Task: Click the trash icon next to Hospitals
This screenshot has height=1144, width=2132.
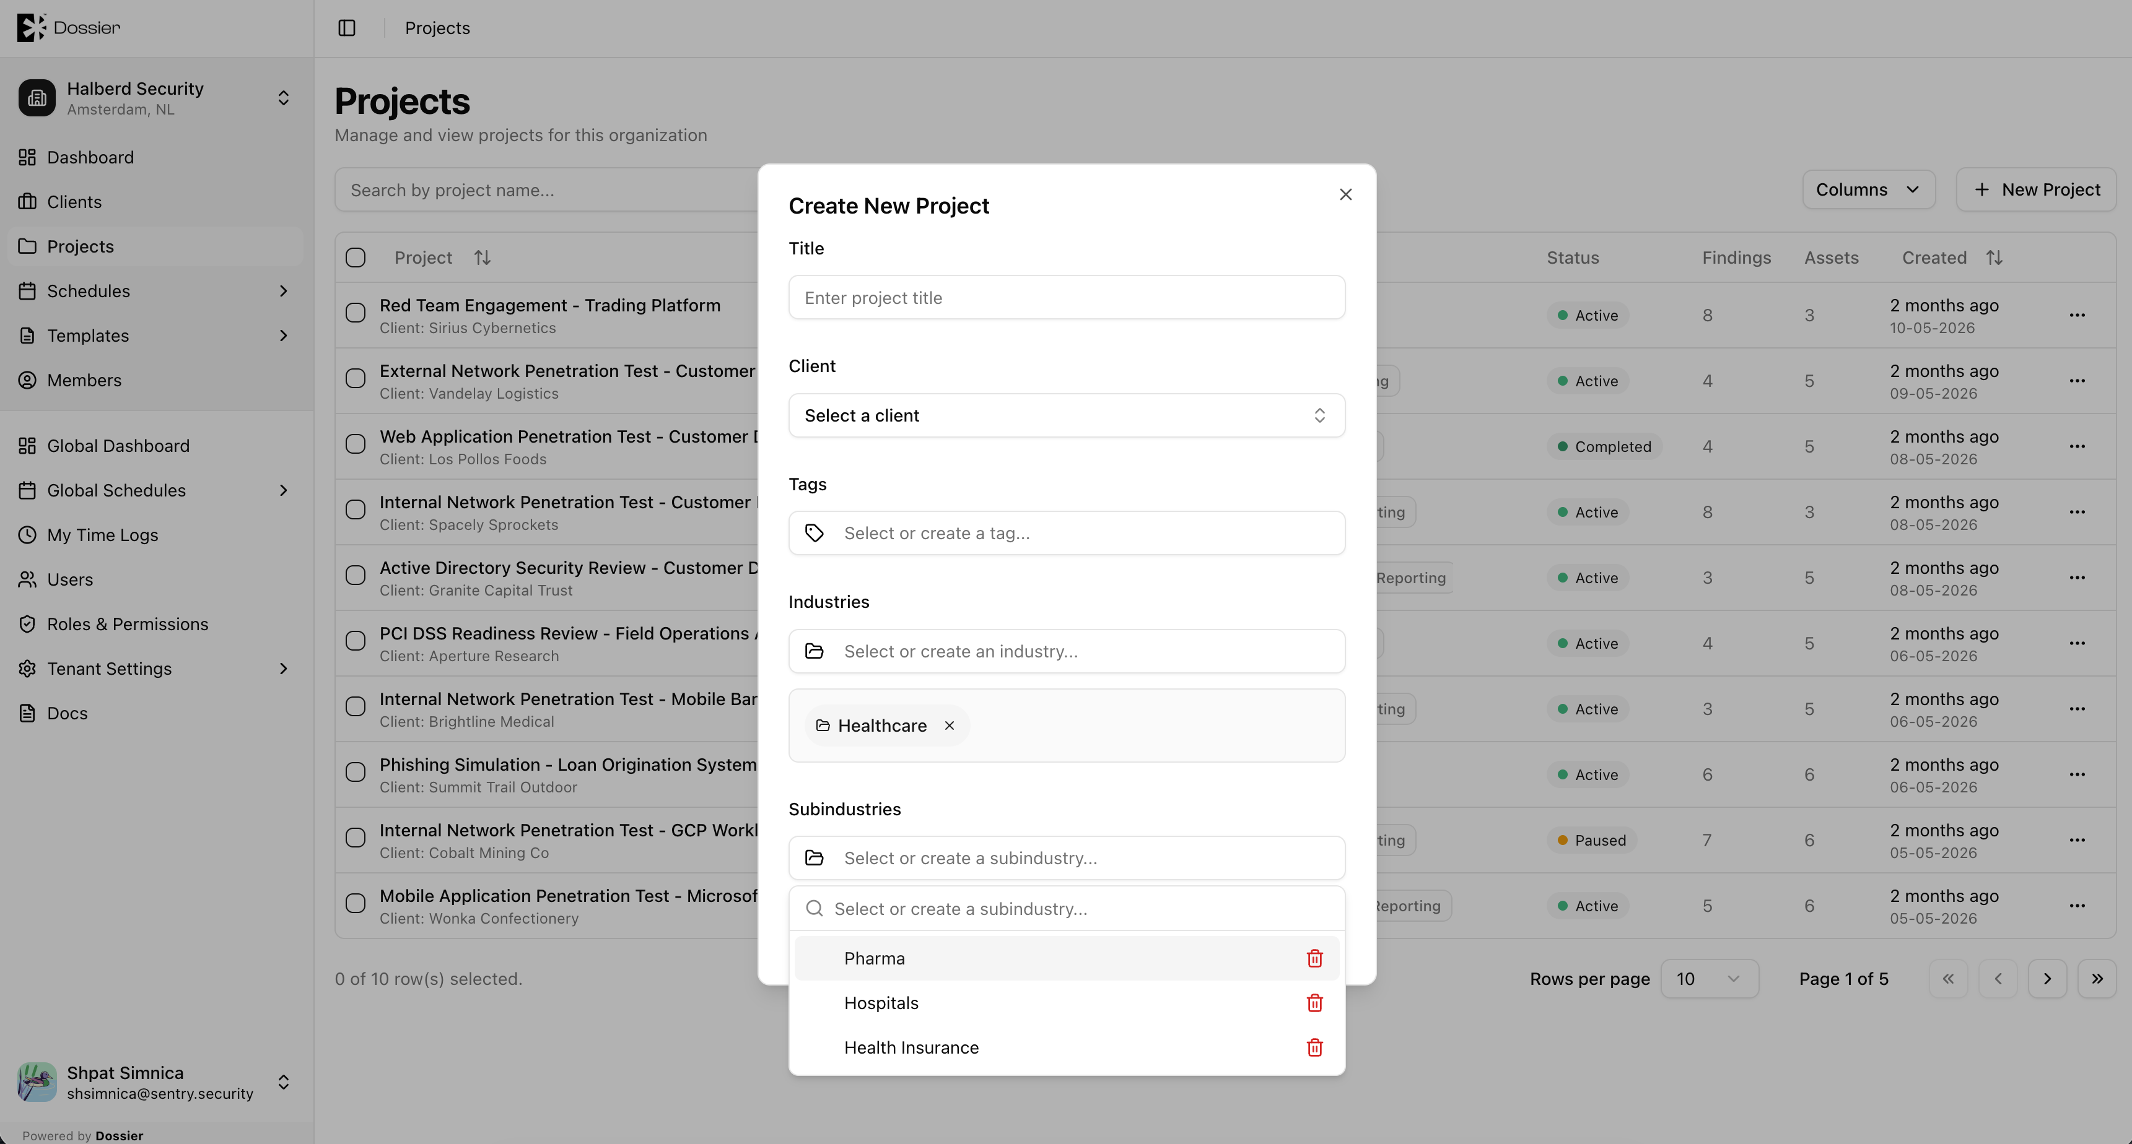Action: 1314,1003
